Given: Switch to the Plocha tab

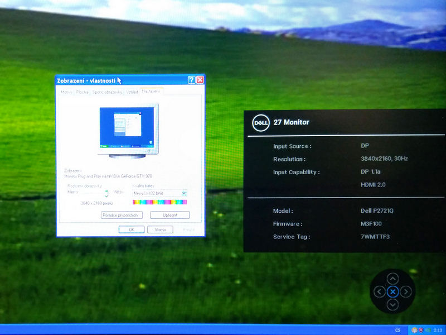Looking at the screenshot, I should click(x=82, y=92).
